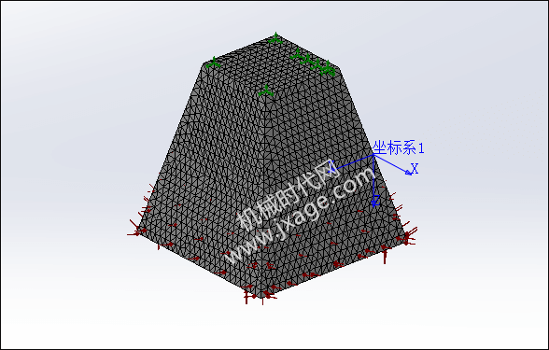This screenshot has width=549, height=350.
Task: Select green fixture symbol at top back corner
Action: point(275,37)
